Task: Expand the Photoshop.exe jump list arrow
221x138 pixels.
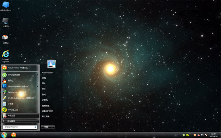Action: (37, 86)
